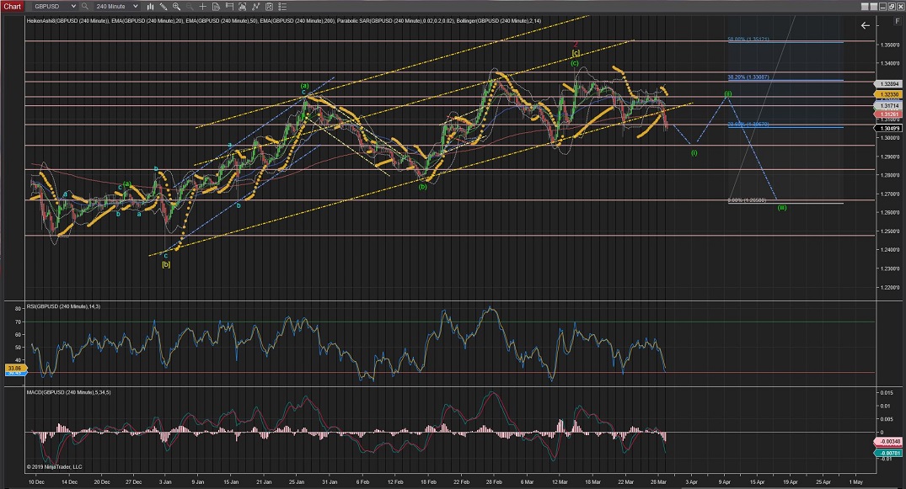Click the 12 Mar date label

point(560,482)
